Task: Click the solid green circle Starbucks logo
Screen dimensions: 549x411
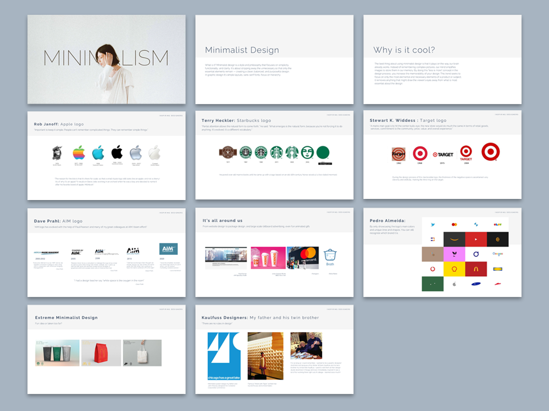Action: pyautogui.click(x=322, y=152)
